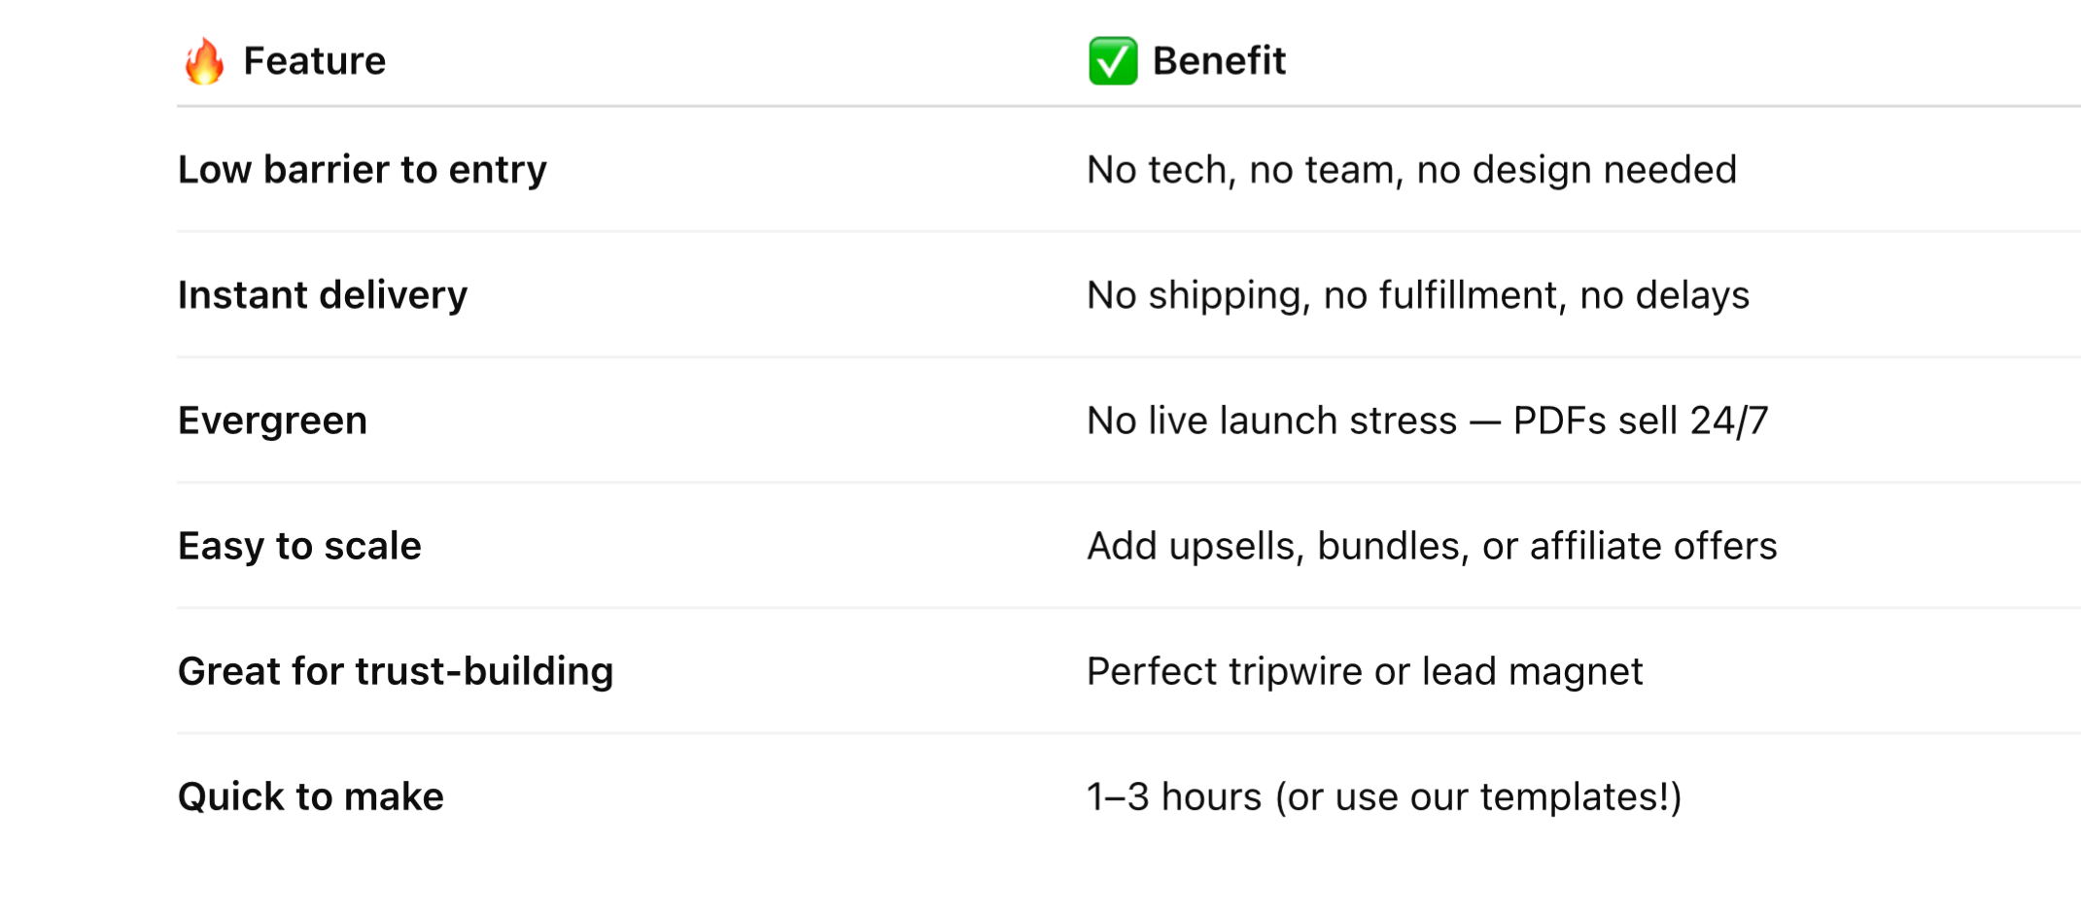Select the Benefit column header
The width and height of the screenshot is (2081, 912).
(1219, 61)
